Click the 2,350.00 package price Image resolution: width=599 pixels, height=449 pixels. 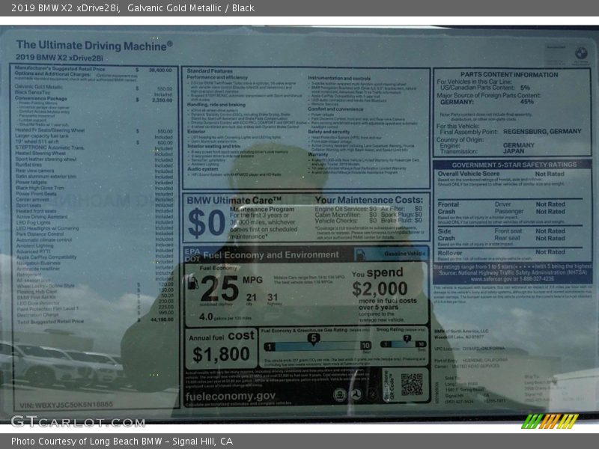point(162,100)
